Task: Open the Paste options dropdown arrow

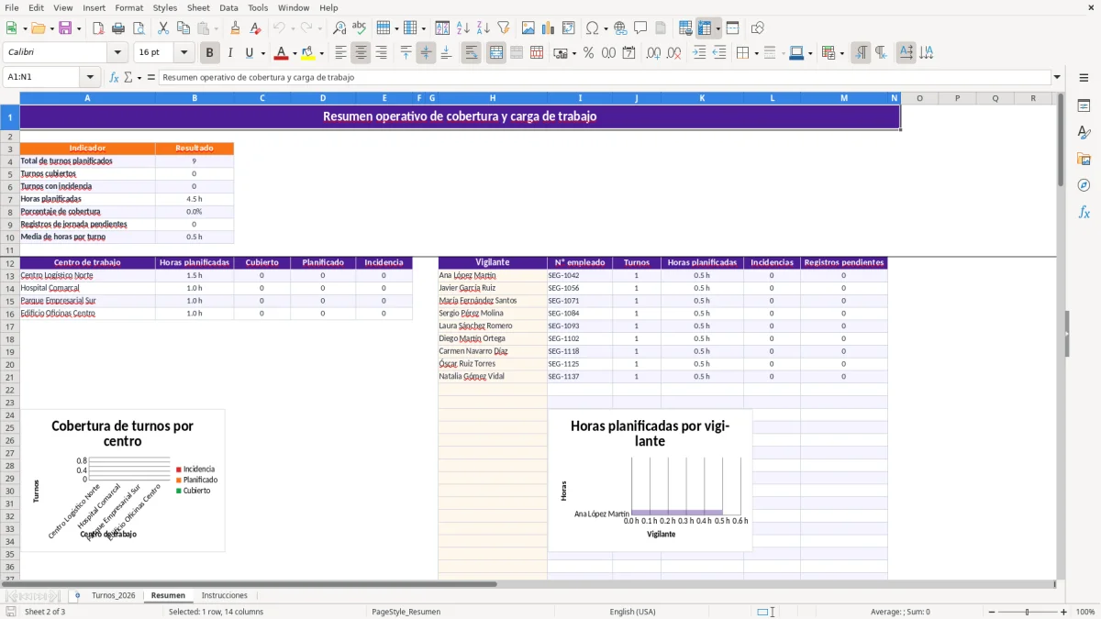Action: pyautogui.click(x=217, y=28)
